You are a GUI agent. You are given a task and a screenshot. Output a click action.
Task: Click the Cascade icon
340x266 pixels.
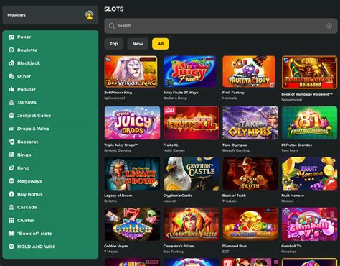(11, 207)
